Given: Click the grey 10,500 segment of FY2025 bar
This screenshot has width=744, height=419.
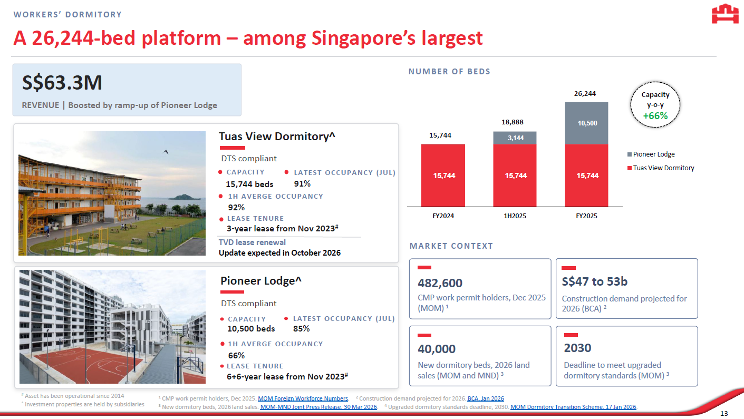Looking at the screenshot, I should click(x=586, y=123).
